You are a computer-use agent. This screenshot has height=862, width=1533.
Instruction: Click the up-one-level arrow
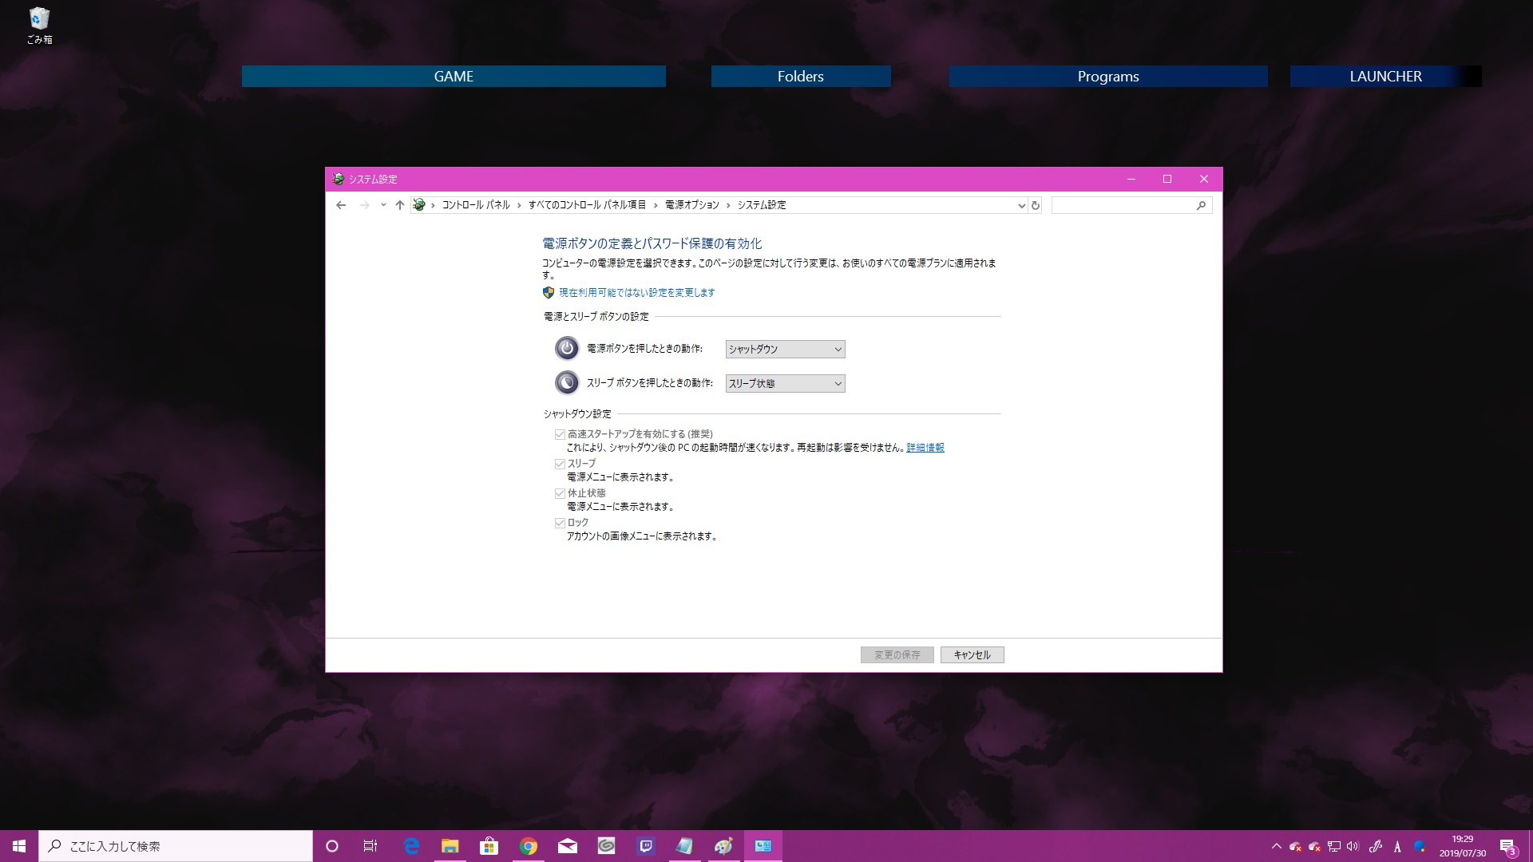400,205
